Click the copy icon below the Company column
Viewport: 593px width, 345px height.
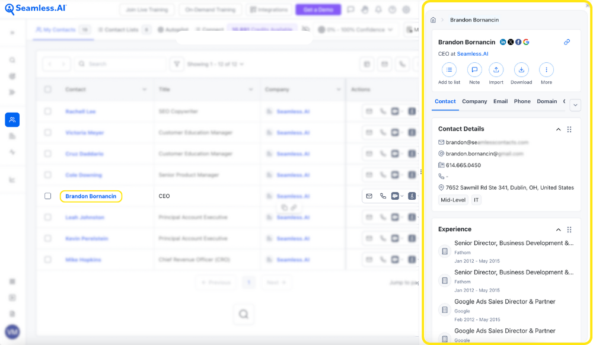(285, 207)
